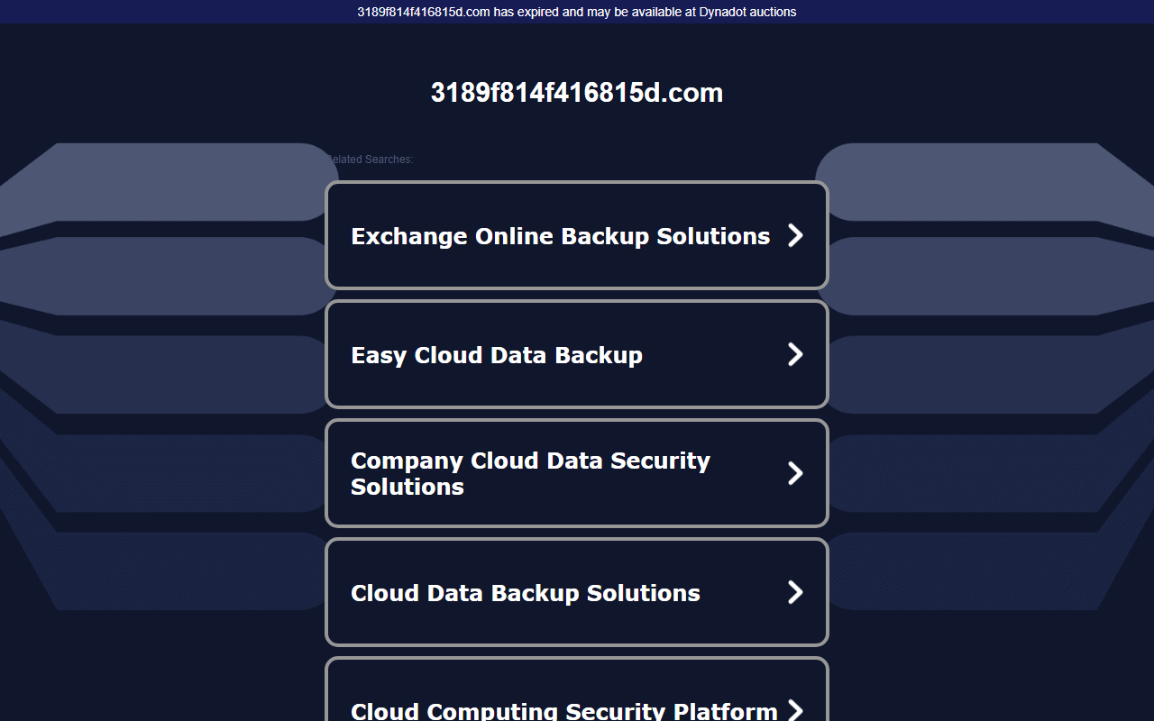Image resolution: width=1154 pixels, height=721 pixels.
Task: Click chevron on Cloud Data Backup Solutions row
Action: 795,592
